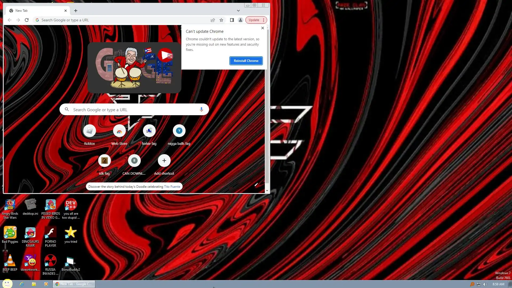Click the share this page icon
512x288 pixels.
tap(213, 20)
